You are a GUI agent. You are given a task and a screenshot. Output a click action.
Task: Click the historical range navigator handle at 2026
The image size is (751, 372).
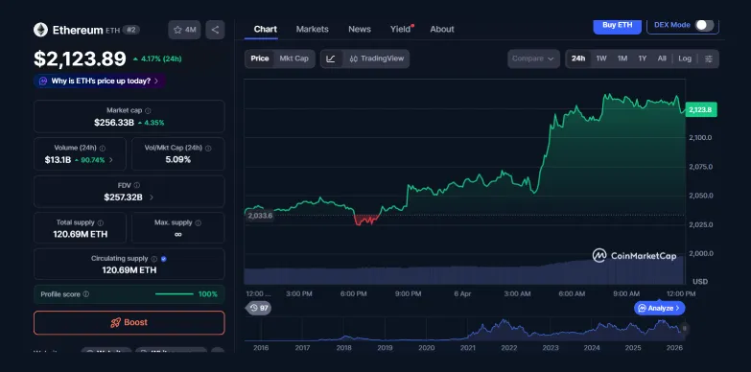pos(685,329)
